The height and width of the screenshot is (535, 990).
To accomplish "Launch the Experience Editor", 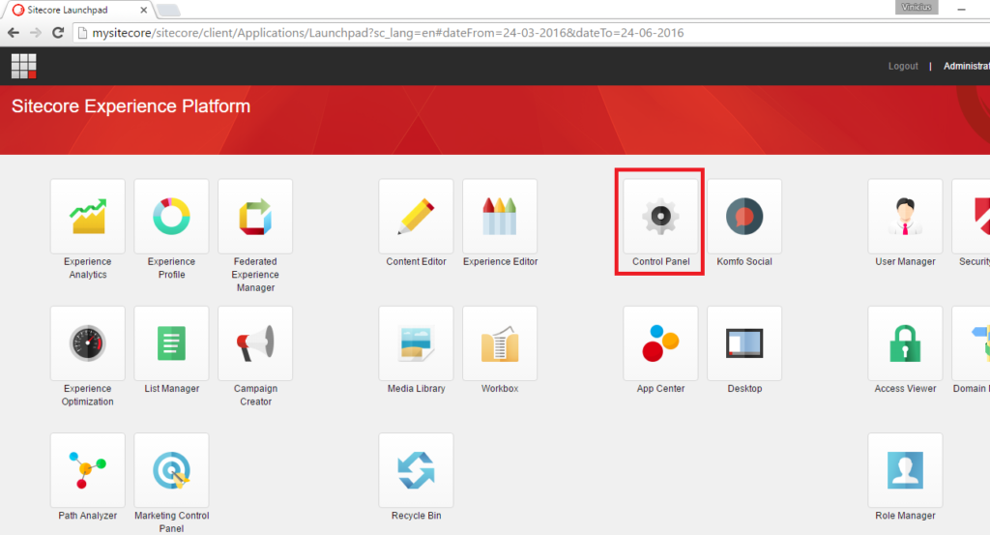I will tap(500, 217).
